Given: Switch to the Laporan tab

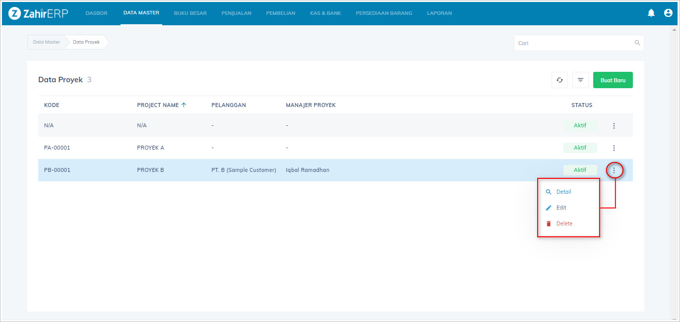Looking at the screenshot, I should (439, 13).
